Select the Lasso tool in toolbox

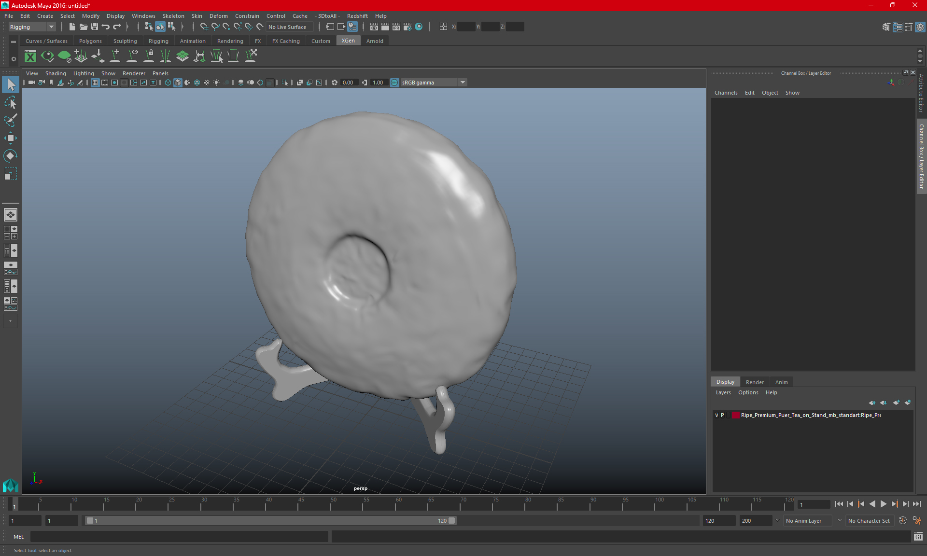10,102
